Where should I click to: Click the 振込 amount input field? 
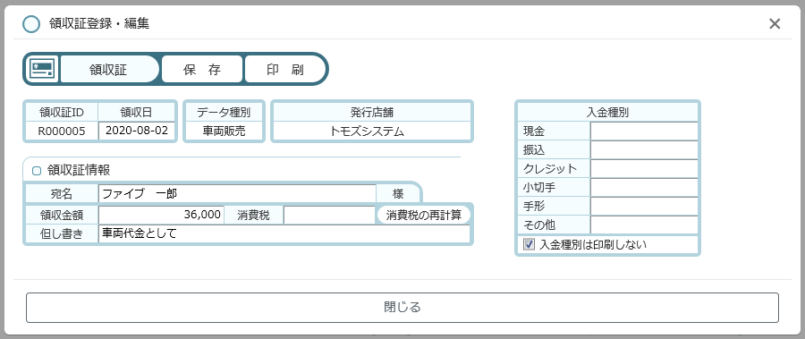pyautogui.click(x=644, y=150)
